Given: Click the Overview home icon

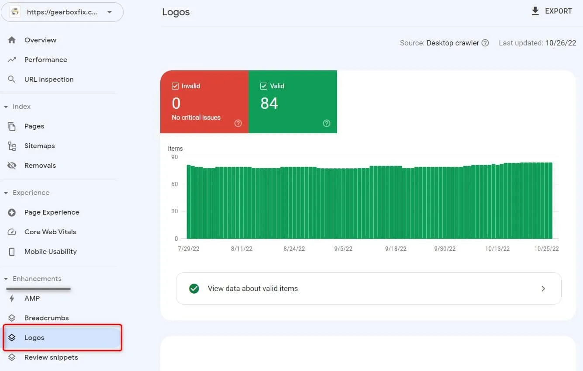Looking at the screenshot, I should click(x=12, y=40).
